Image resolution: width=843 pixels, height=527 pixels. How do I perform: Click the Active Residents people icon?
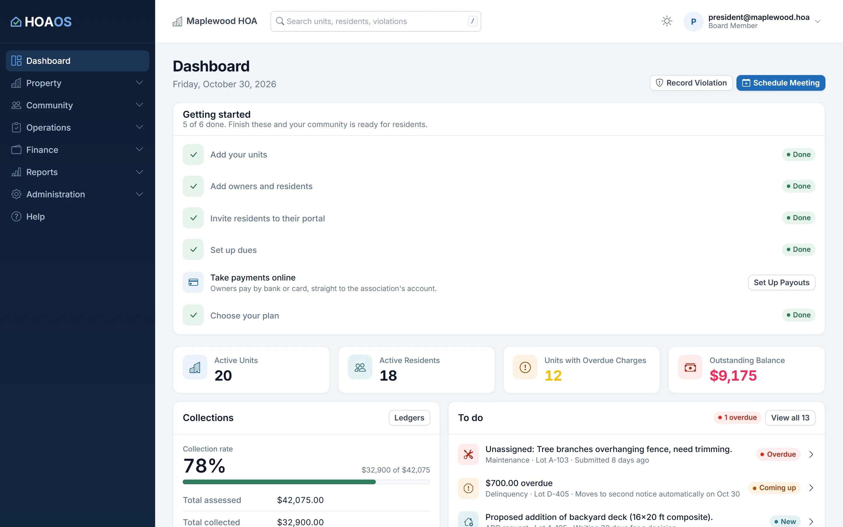360,367
